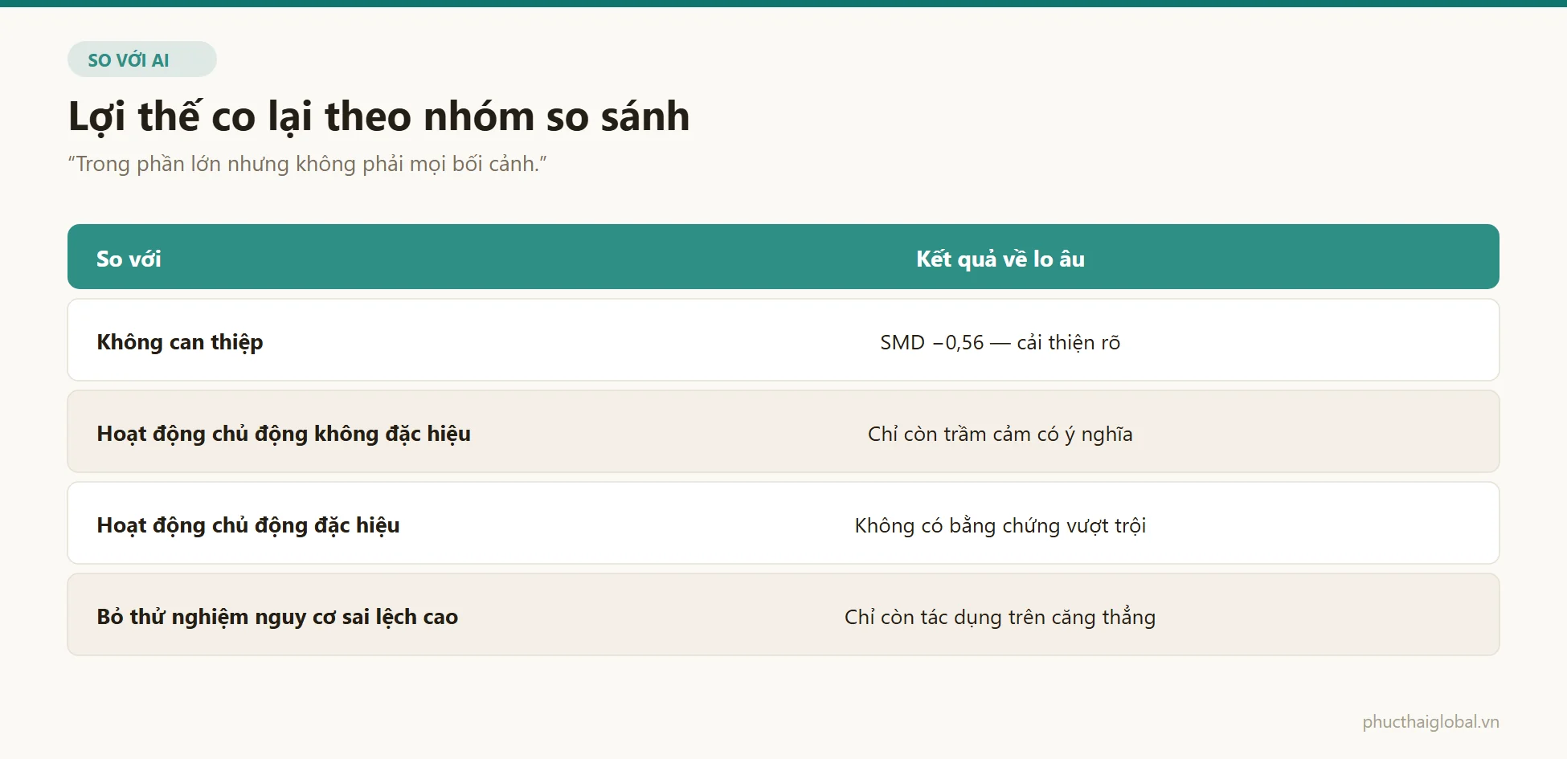
Task: Click the "SMD −0,56 — cải thiện rõ" cell
Action: tap(1000, 342)
